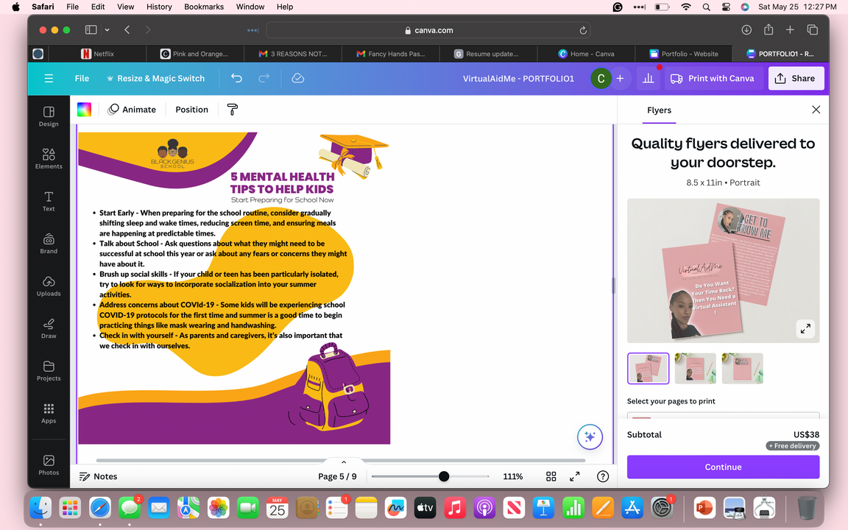Open the File menu in Canva
Image resolution: width=848 pixels, height=530 pixels.
[82, 78]
